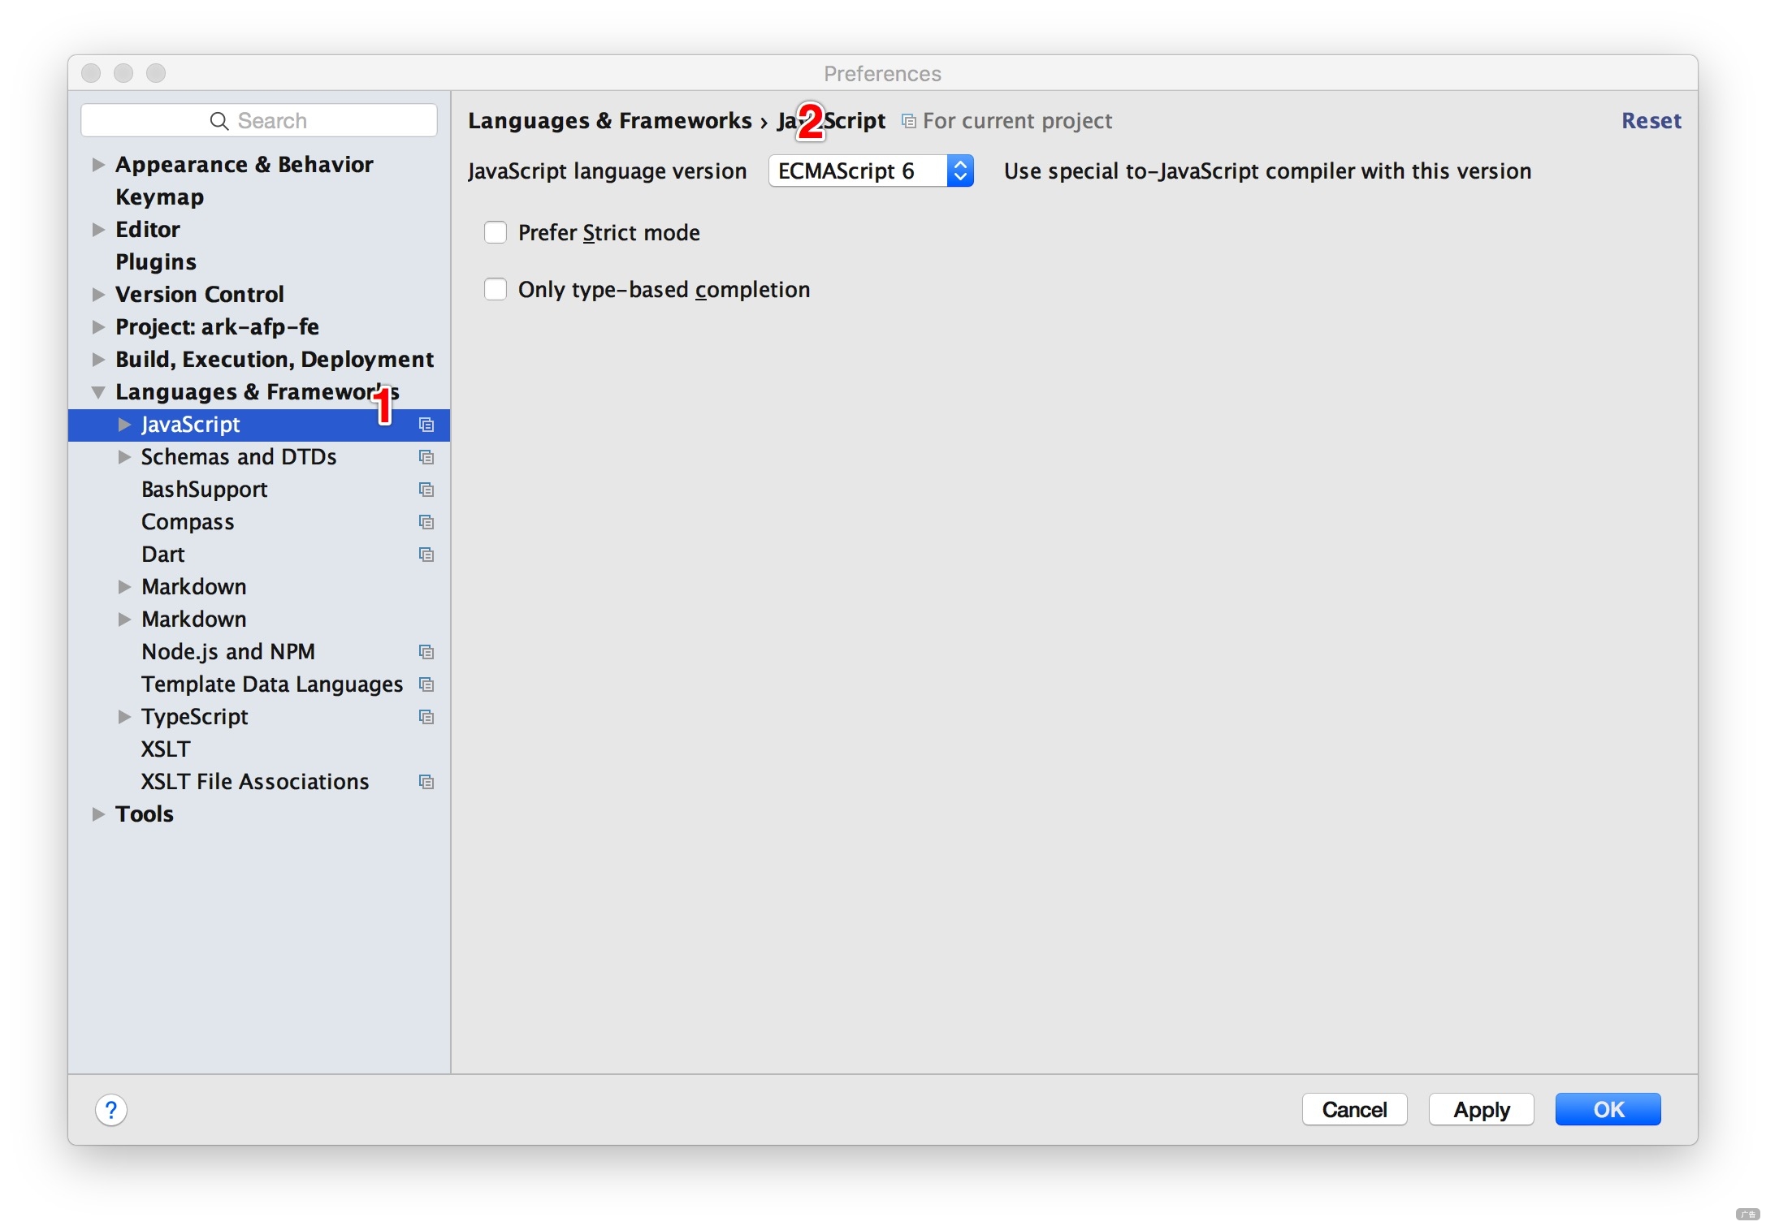Expand the TypeScript subtree arrow
This screenshot has width=1766, height=1226.
pos(124,717)
